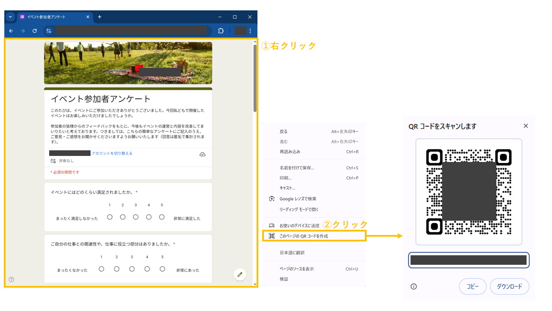Click the pencil edit form button

click(240, 274)
